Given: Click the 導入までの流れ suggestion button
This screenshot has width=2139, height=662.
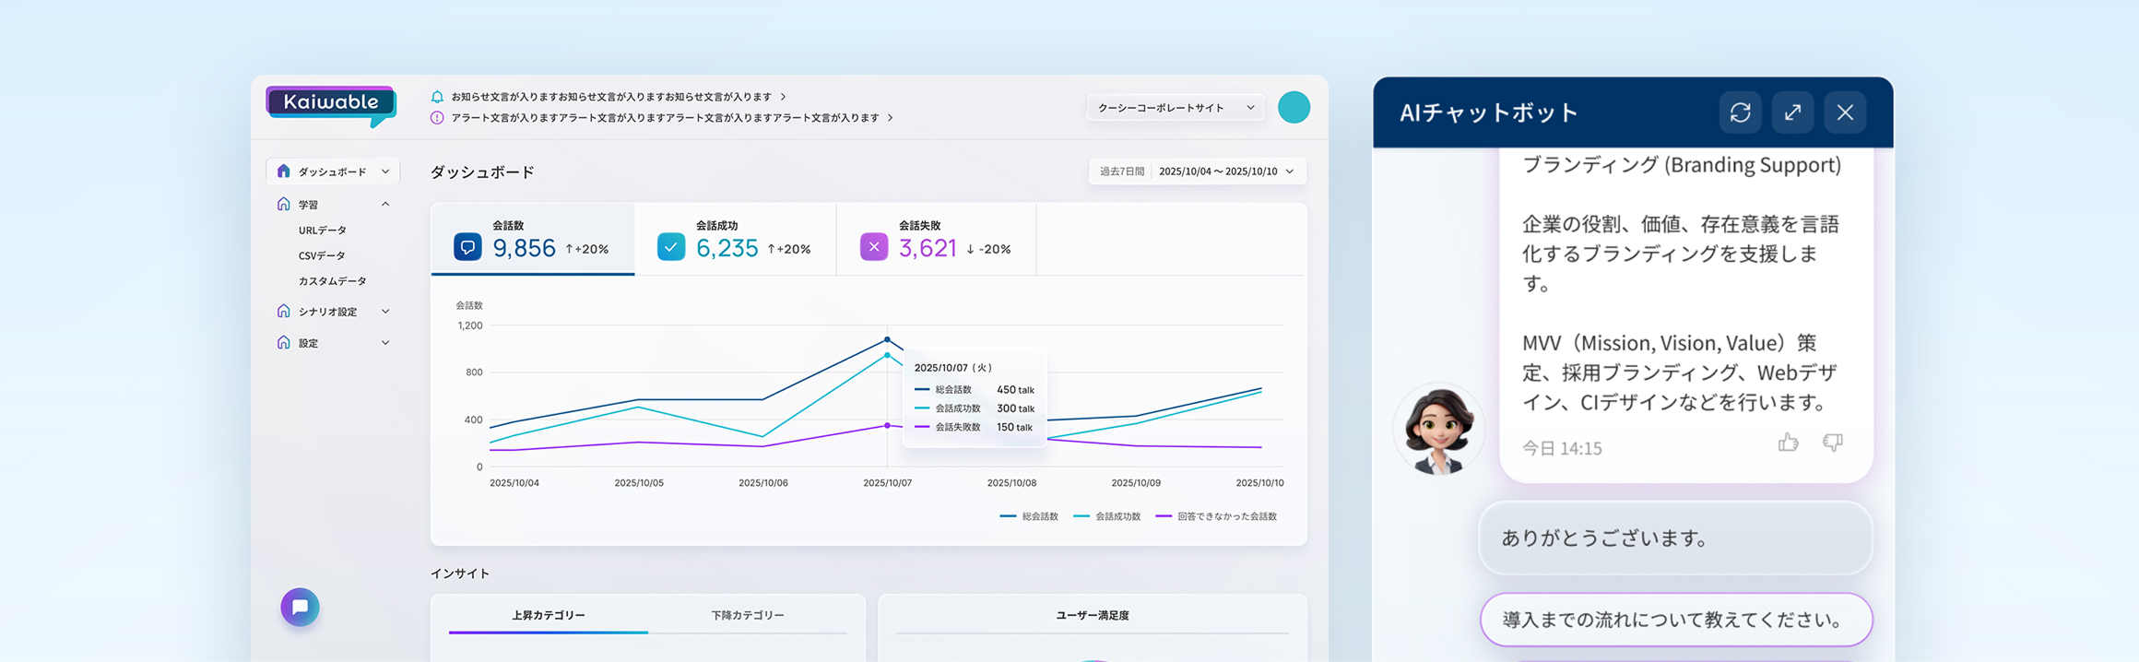Looking at the screenshot, I should 1675,620.
